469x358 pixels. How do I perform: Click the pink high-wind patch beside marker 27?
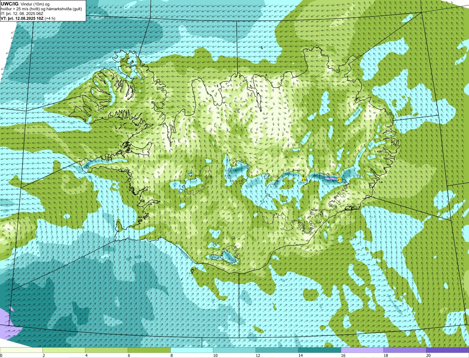(x=331, y=179)
